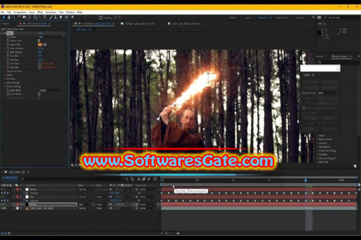Toggle the Invert Masks checkbox
Viewport: 361px width, 240px height.
point(39,94)
